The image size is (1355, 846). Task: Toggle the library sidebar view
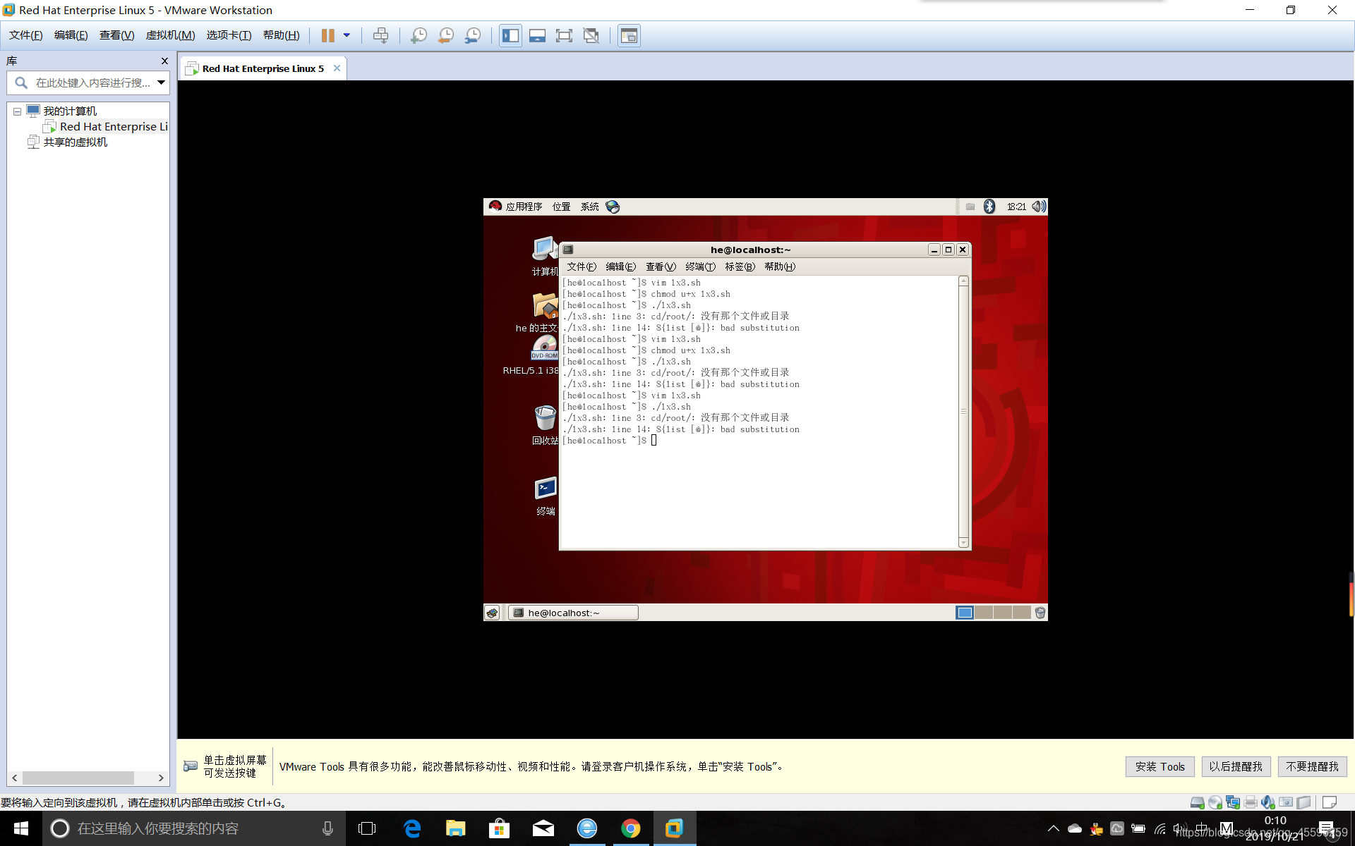click(510, 35)
